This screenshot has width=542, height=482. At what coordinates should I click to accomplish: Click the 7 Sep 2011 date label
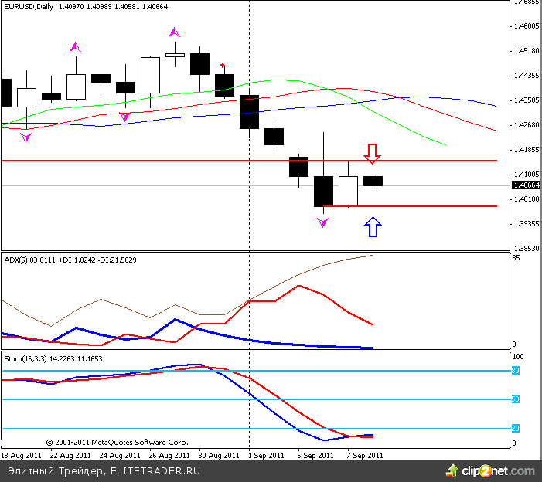(364, 456)
